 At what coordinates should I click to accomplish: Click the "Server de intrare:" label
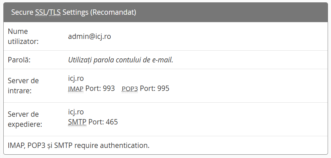tap(23, 86)
